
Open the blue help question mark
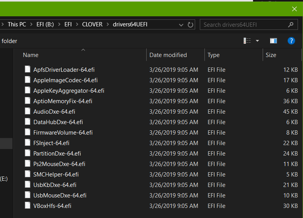[291, 41]
